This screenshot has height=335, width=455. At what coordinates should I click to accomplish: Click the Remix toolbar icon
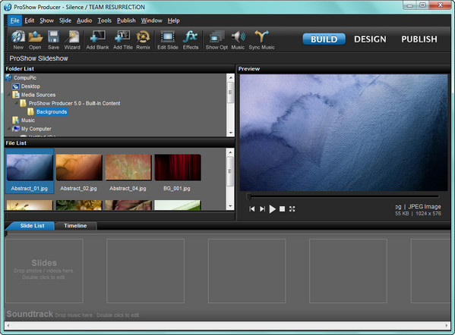coord(143,39)
